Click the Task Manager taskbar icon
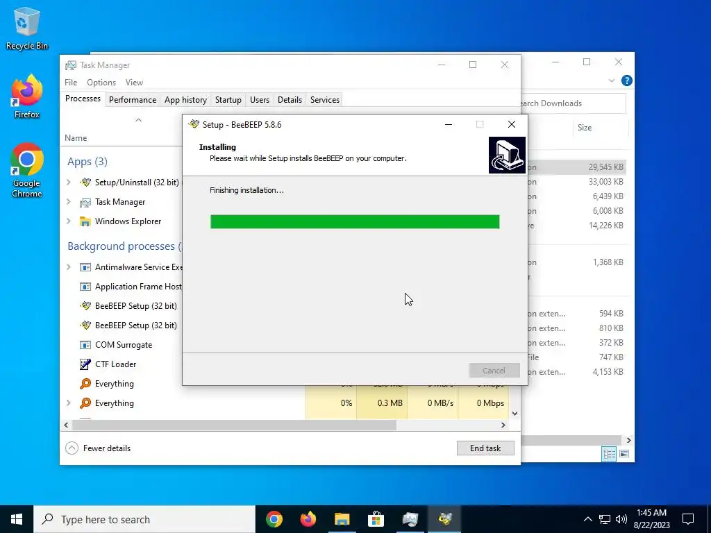 [x=410, y=519]
